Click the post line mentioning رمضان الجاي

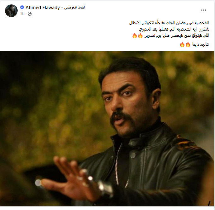tap(169, 23)
